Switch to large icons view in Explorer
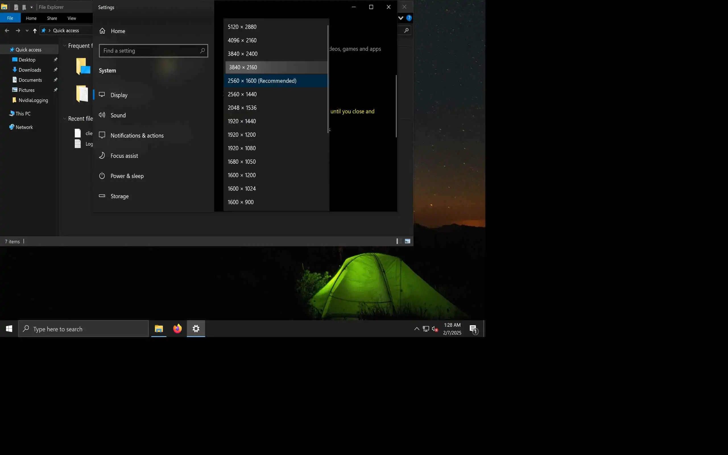Image resolution: width=728 pixels, height=455 pixels. [408, 241]
